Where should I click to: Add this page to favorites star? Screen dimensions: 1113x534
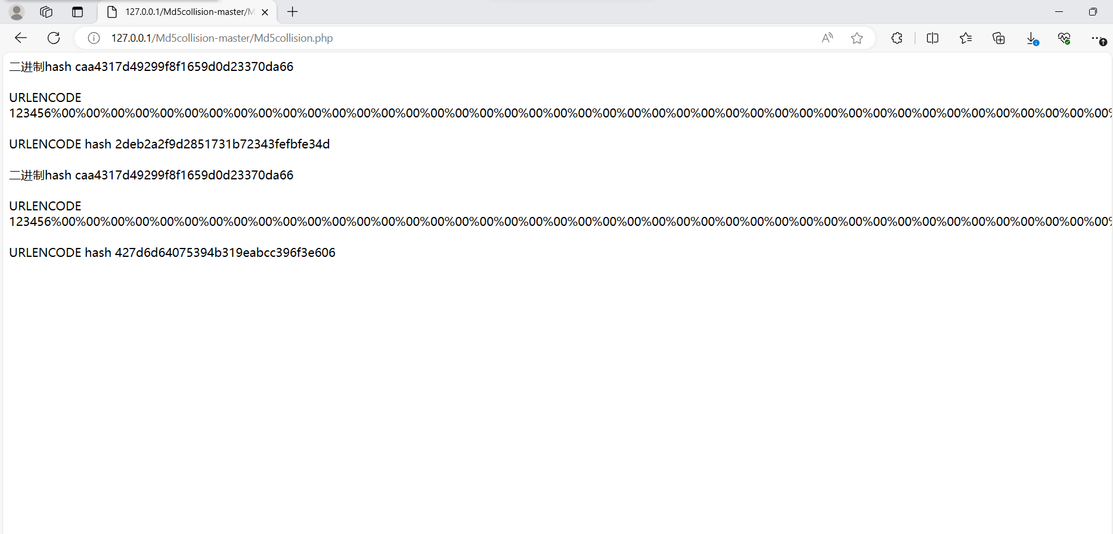(857, 38)
